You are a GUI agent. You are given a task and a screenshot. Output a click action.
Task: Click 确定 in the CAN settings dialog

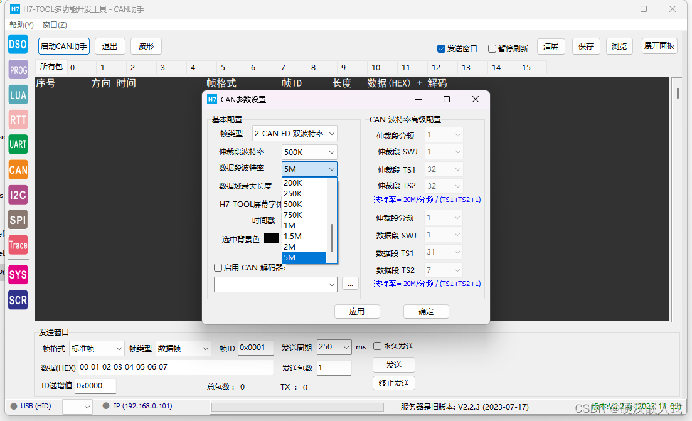click(426, 312)
